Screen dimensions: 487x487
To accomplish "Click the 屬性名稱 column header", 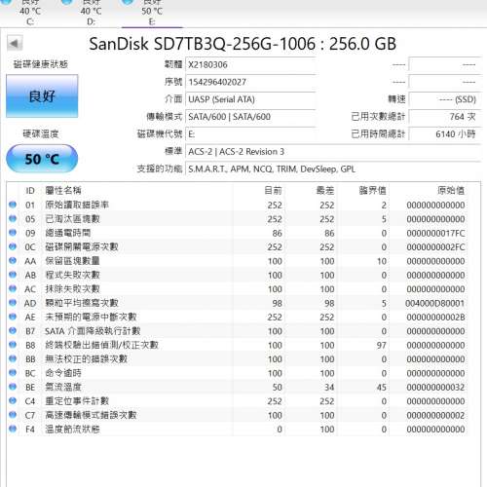I will click(63, 191).
